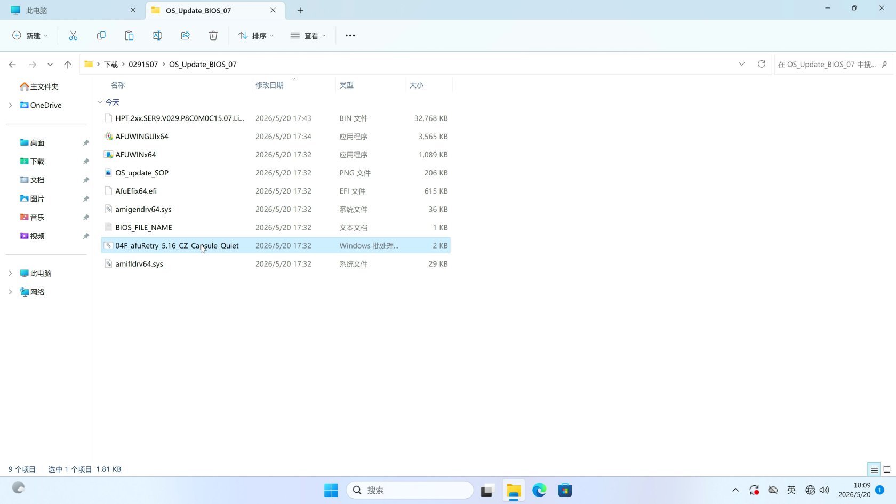This screenshot has width=896, height=504.
Task: Open the Sort (排序) dropdown
Action: pyautogui.click(x=256, y=35)
